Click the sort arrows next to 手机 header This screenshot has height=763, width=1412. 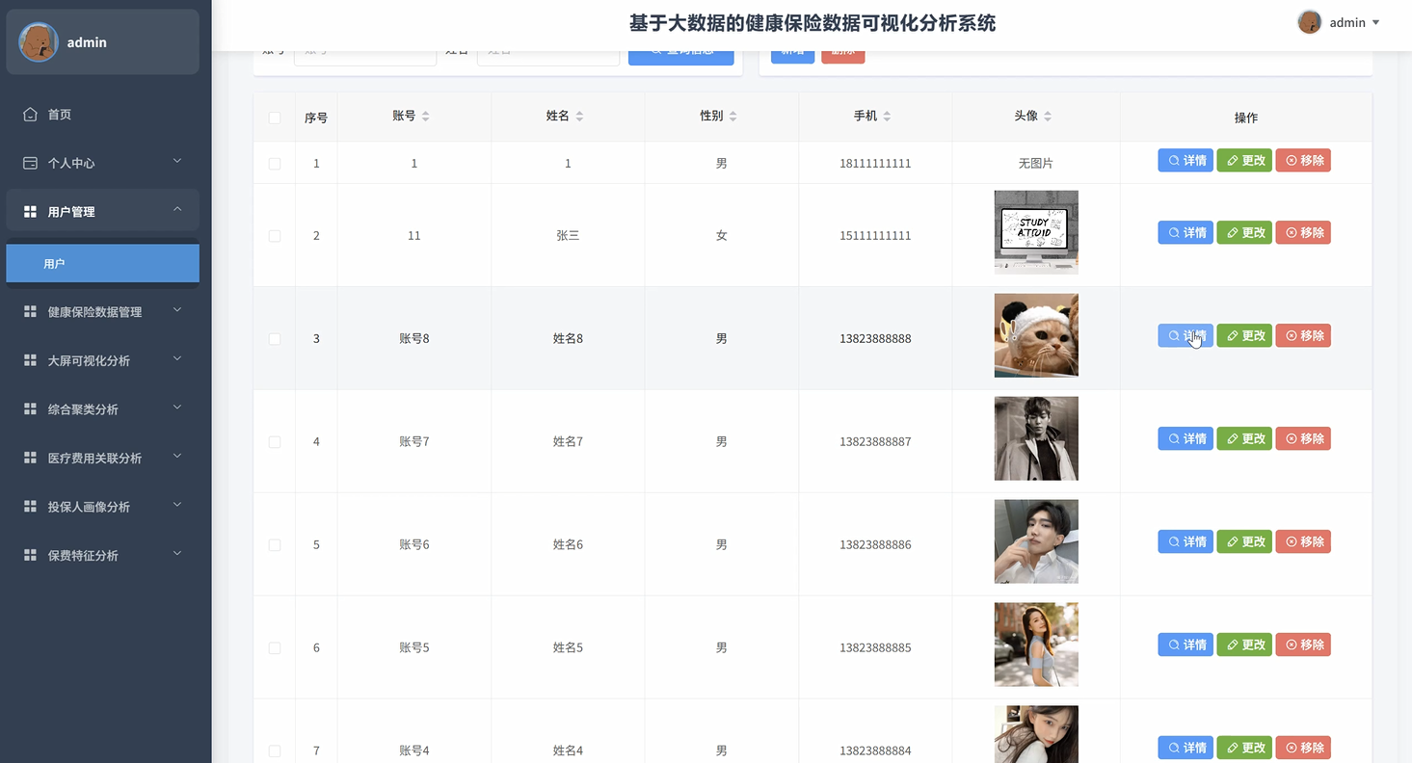887,116
